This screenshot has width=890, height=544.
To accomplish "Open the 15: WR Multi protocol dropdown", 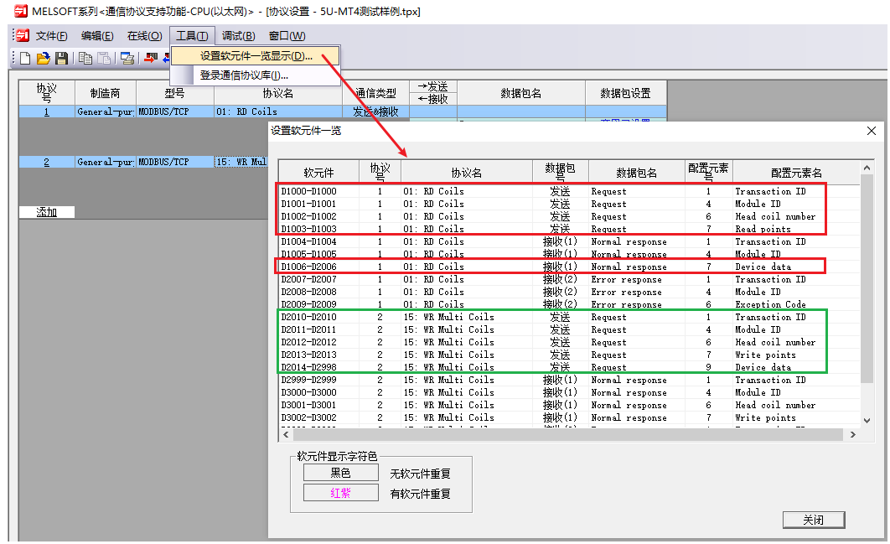I will point(243,161).
